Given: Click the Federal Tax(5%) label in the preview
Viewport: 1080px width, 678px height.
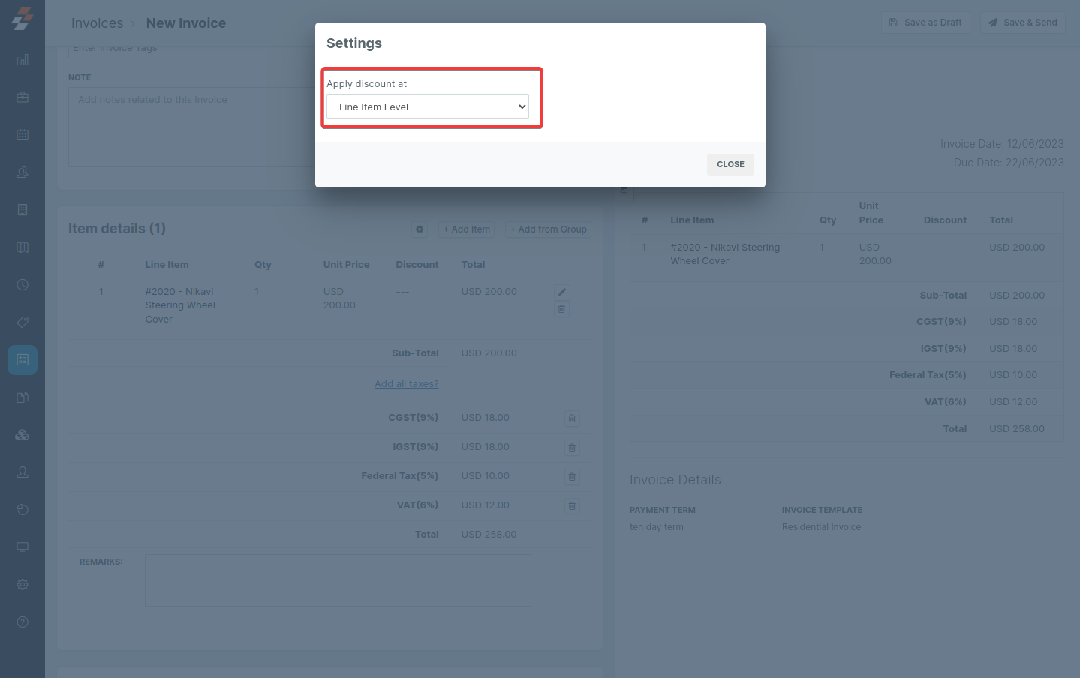Looking at the screenshot, I should [928, 375].
